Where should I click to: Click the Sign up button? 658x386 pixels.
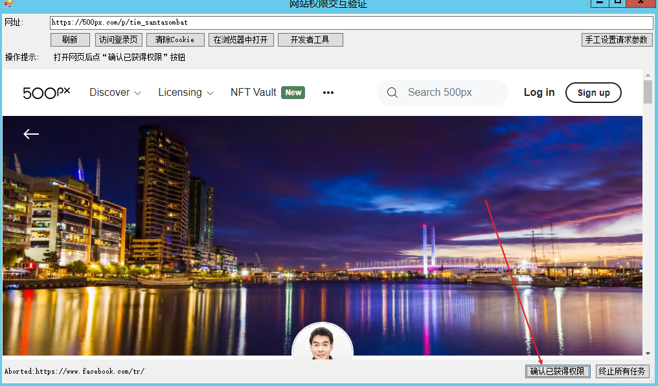(x=593, y=93)
